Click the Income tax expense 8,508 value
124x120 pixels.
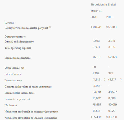click(112, 98)
